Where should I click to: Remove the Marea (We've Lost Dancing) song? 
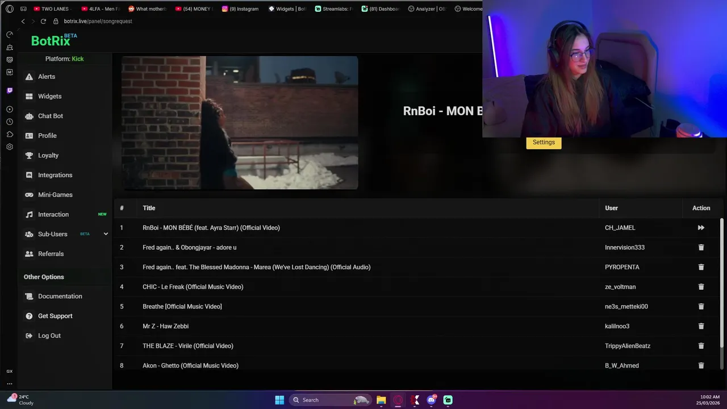pyautogui.click(x=701, y=267)
